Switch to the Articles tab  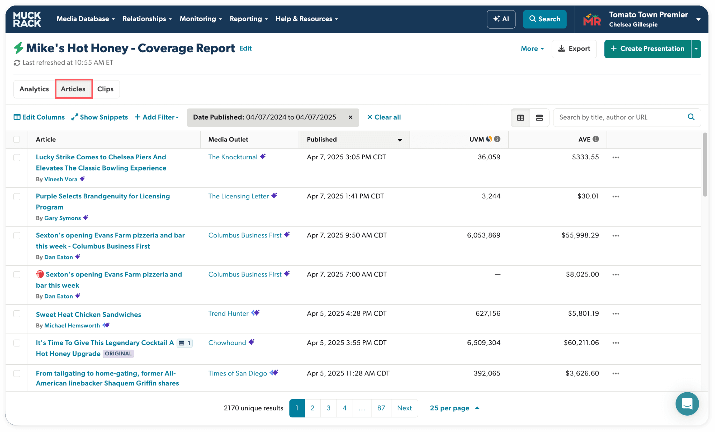coord(73,89)
